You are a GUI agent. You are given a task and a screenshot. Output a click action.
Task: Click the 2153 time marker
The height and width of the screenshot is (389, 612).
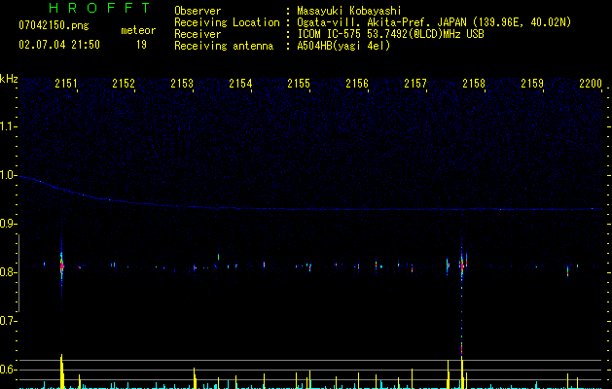[x=182, y=84]
